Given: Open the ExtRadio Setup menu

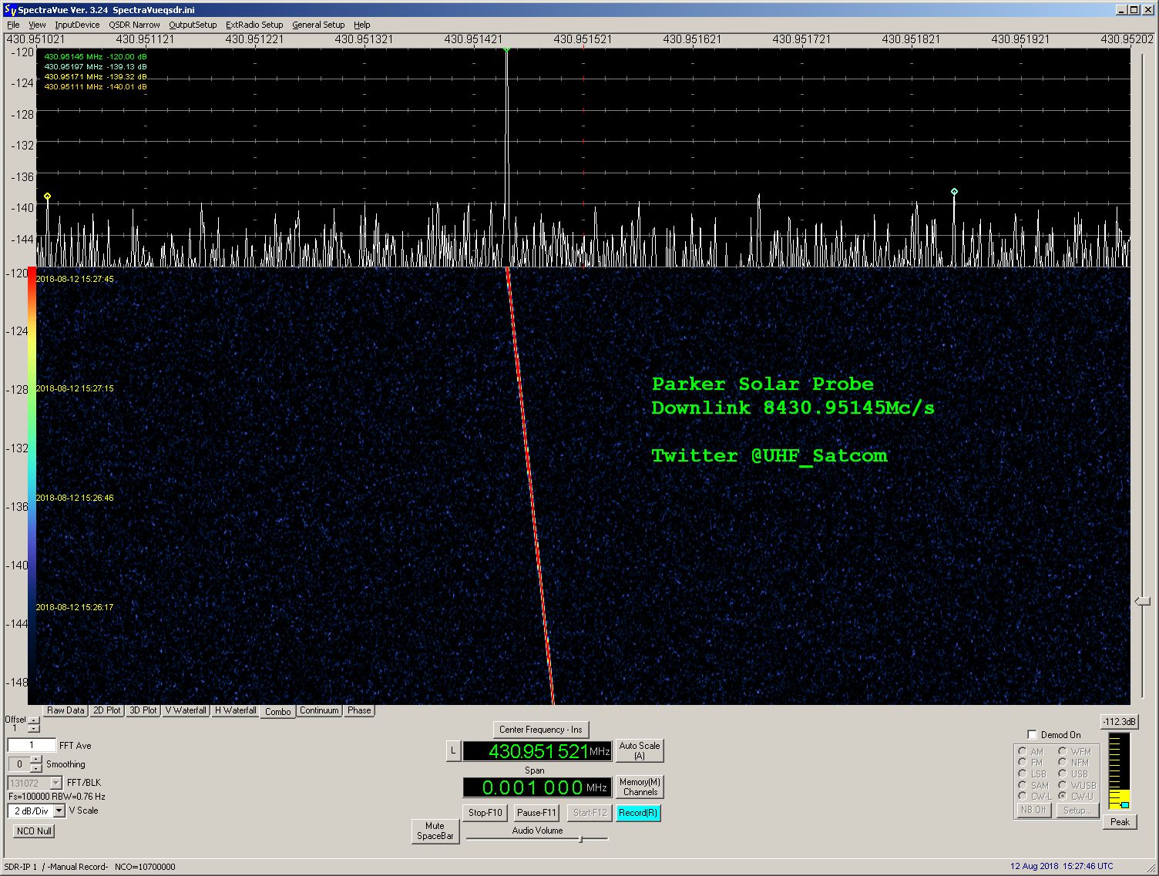Looking at the screenshot, I should 254,25.
